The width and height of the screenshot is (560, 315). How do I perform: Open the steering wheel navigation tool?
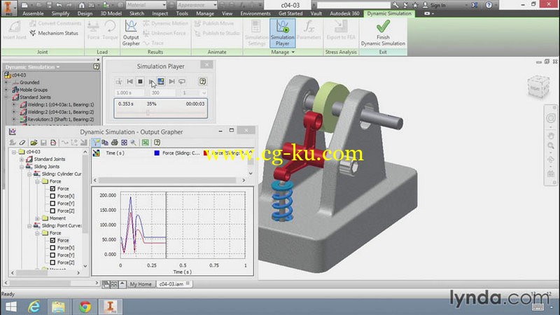click(x=551, y=118)
